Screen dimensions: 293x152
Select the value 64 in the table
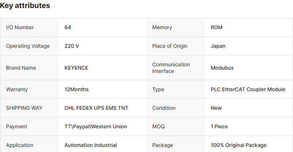click(68, 27)
